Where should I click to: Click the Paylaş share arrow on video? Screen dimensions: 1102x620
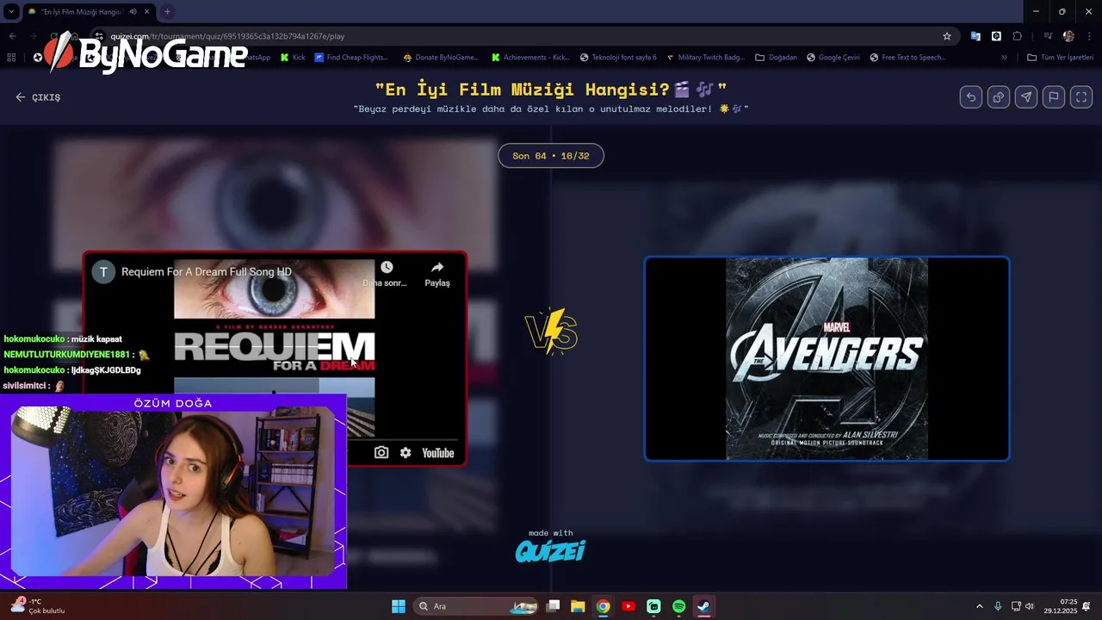437,274
